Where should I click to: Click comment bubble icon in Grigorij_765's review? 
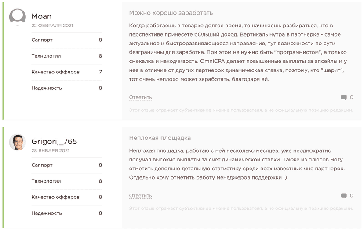[344, 196]
